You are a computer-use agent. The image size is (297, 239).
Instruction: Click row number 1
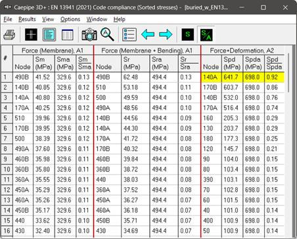7,77
